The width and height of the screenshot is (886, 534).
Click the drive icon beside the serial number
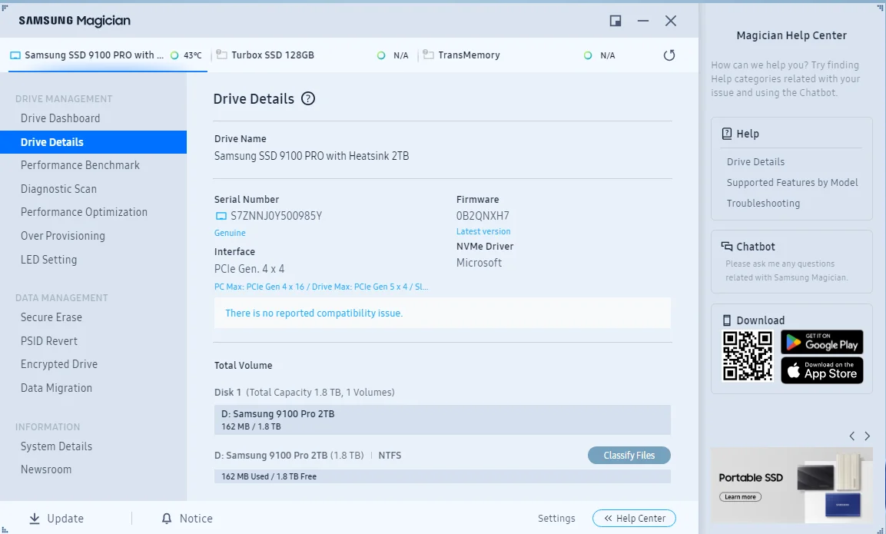point(221,216)
